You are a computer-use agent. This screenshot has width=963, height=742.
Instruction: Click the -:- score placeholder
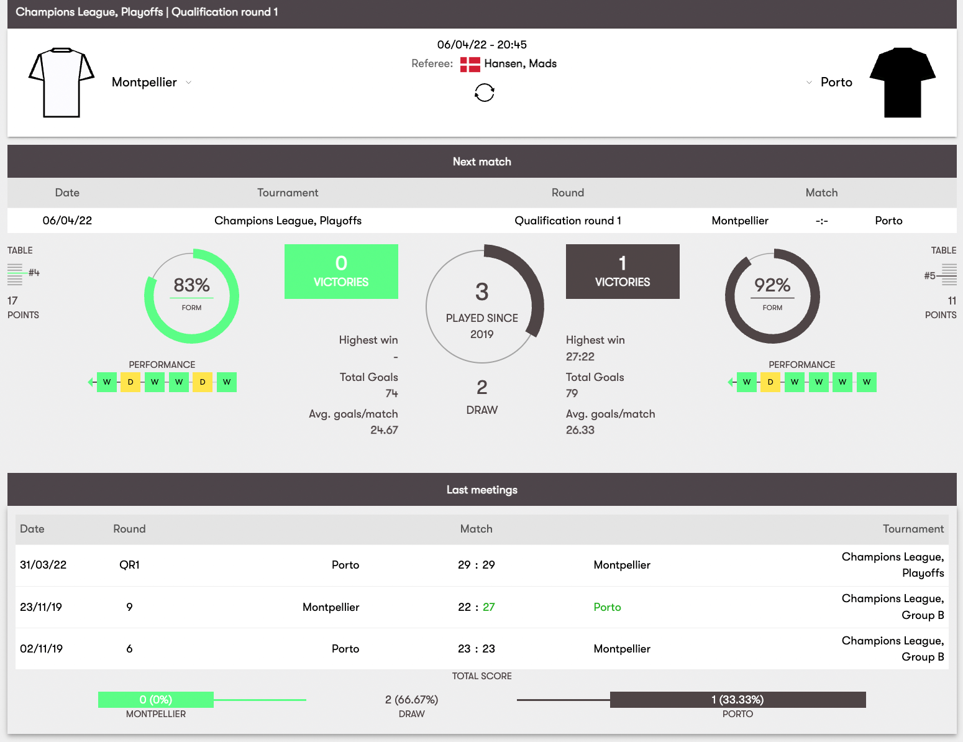[x=821, y=221]
